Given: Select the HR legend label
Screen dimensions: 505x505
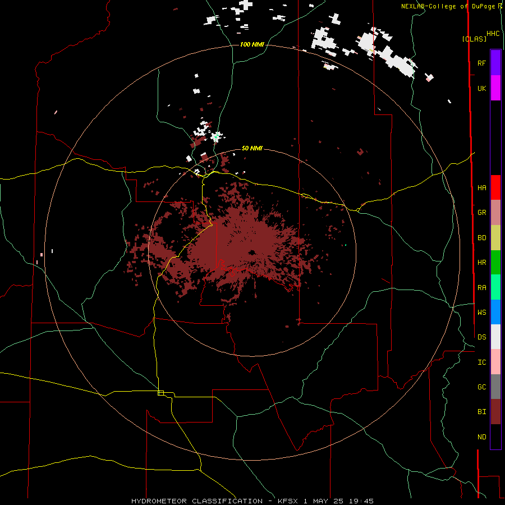Looking at the screenshot, I should pyautogui.click(x=481, y=263).
